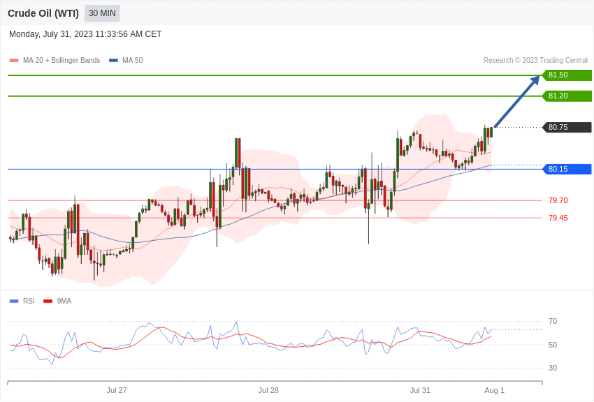Viewport: 594px width, 402px height.
Task: Click the 9MA legend label
Action: (64, 301)
